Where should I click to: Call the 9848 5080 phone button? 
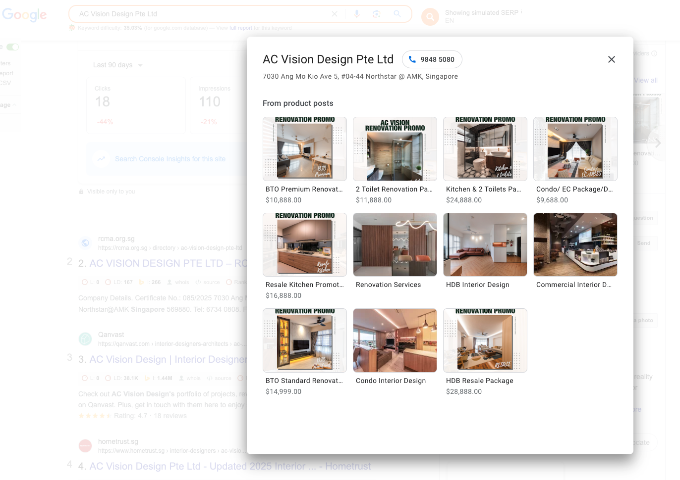(432, 59)
